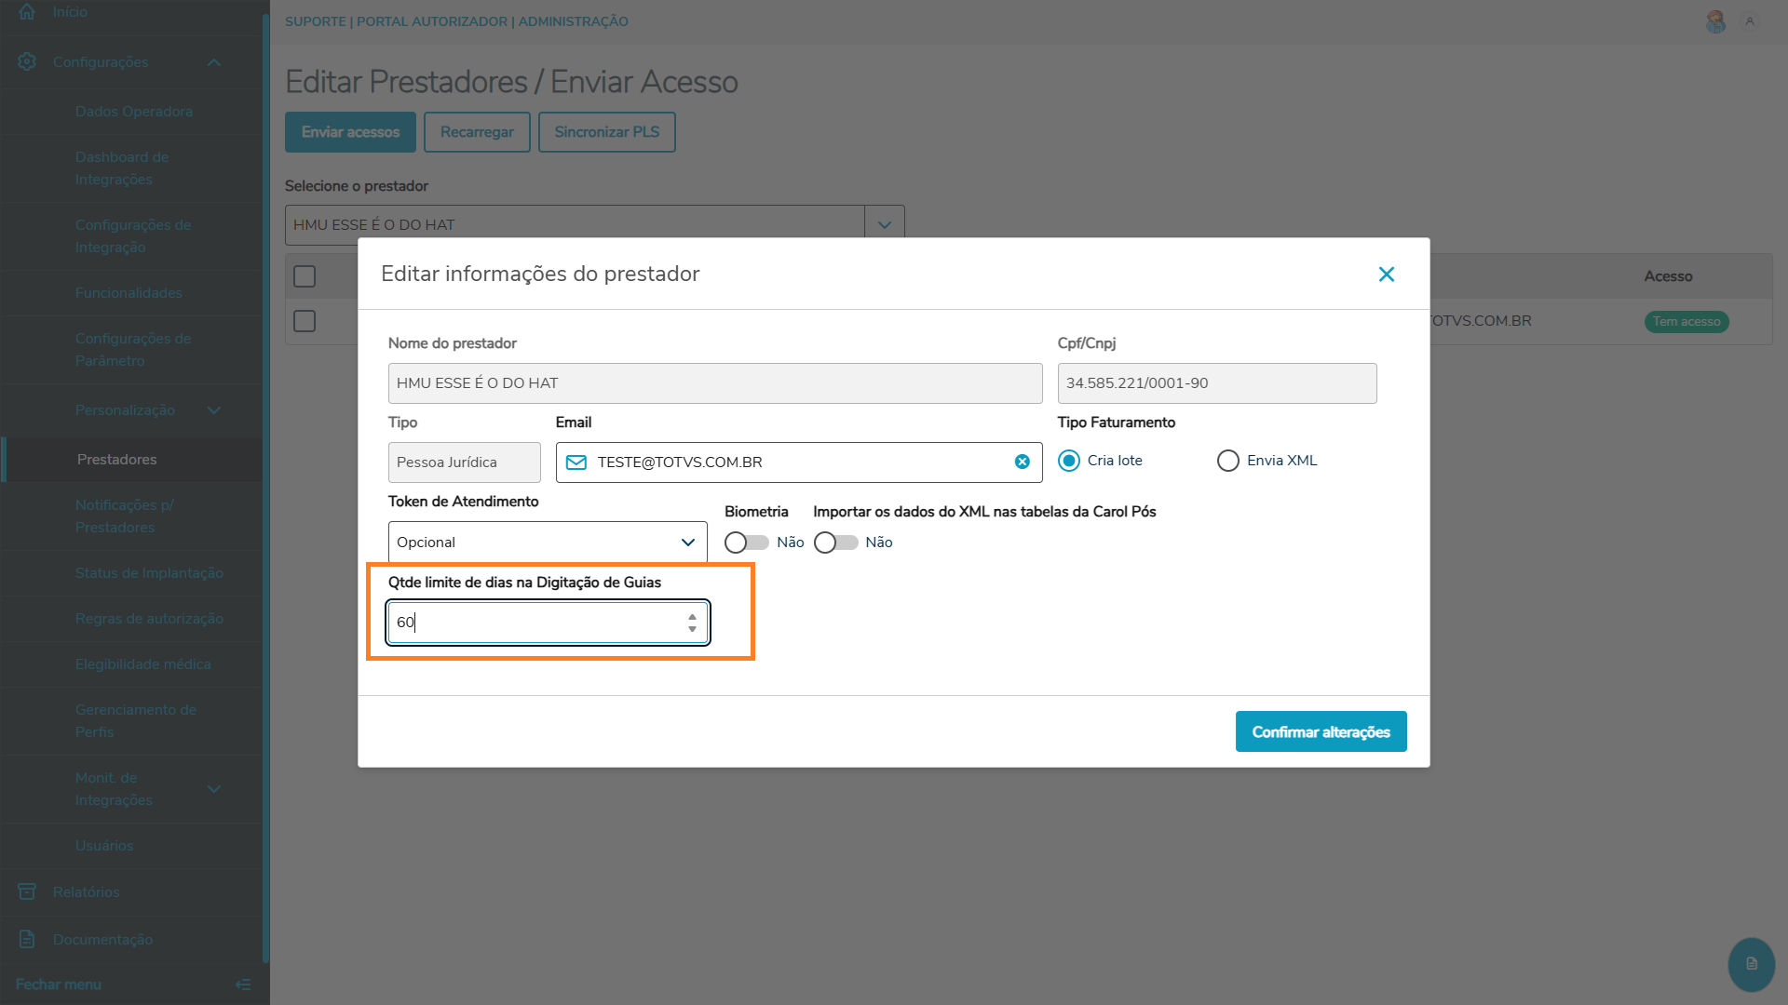Image resolution: width=1788 pixels, height=1005 pixels.
Task: Click the envelope icon in the Email field
Action: pos(576,462)
